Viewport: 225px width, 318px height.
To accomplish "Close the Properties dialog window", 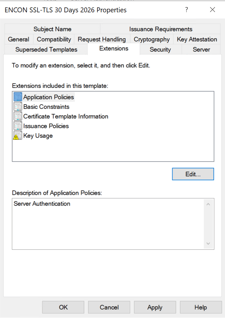I will 212,10.
